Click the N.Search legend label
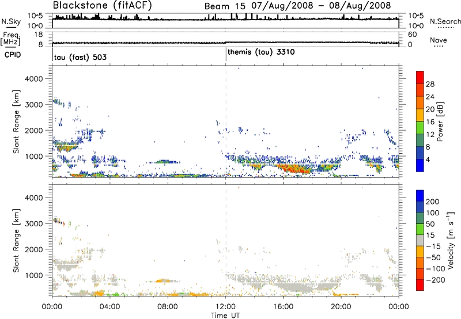Viewport: 461px width, 319px height. (445, 21)
